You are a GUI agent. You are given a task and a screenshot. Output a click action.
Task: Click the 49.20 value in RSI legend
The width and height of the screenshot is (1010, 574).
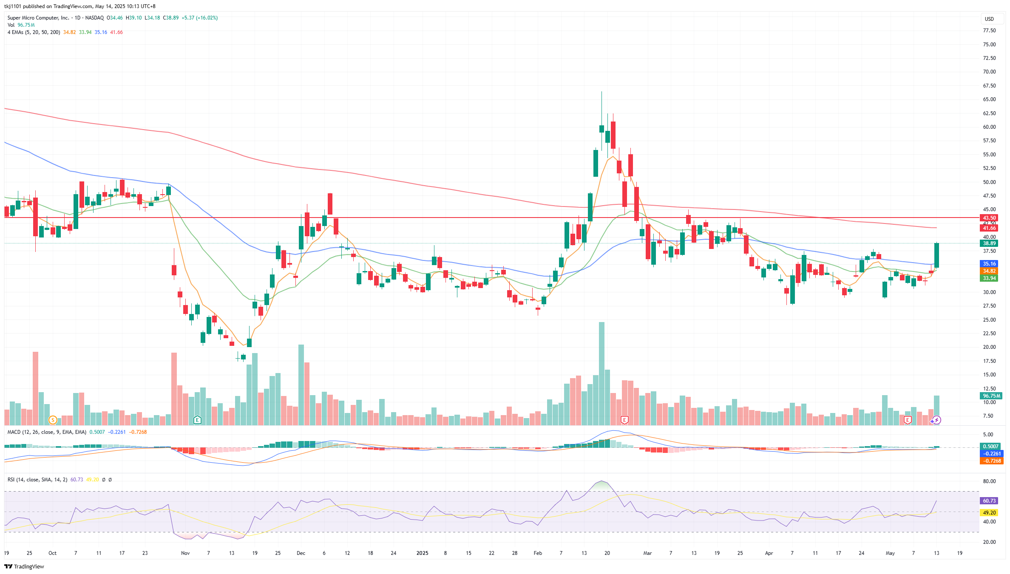click(x=93, y=480)
